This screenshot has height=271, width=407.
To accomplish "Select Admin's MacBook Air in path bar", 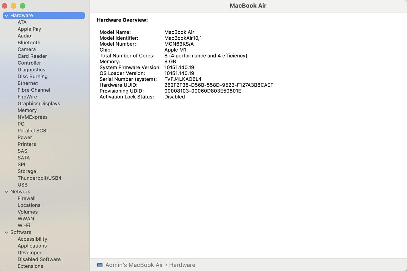I will click(x=134, y=265).
